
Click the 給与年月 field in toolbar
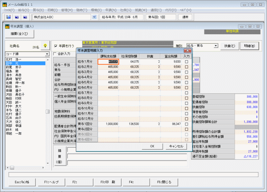(121, 17)
